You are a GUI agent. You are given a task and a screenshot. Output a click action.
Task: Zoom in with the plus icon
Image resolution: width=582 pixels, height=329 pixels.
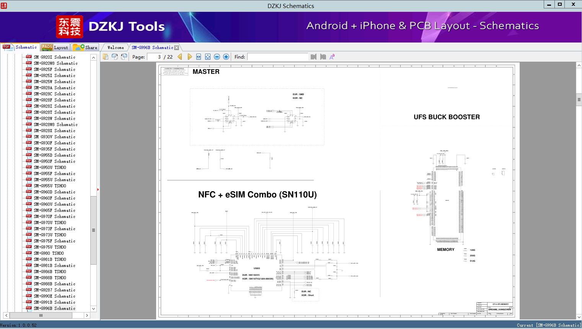click(226, 57)
